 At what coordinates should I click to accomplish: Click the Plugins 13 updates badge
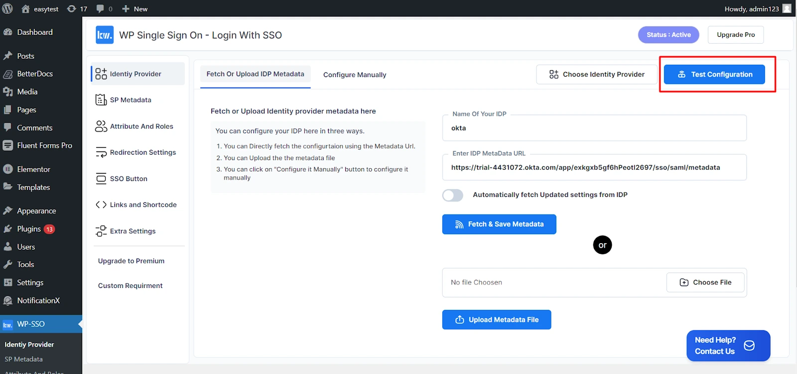(x=49, y=229)
